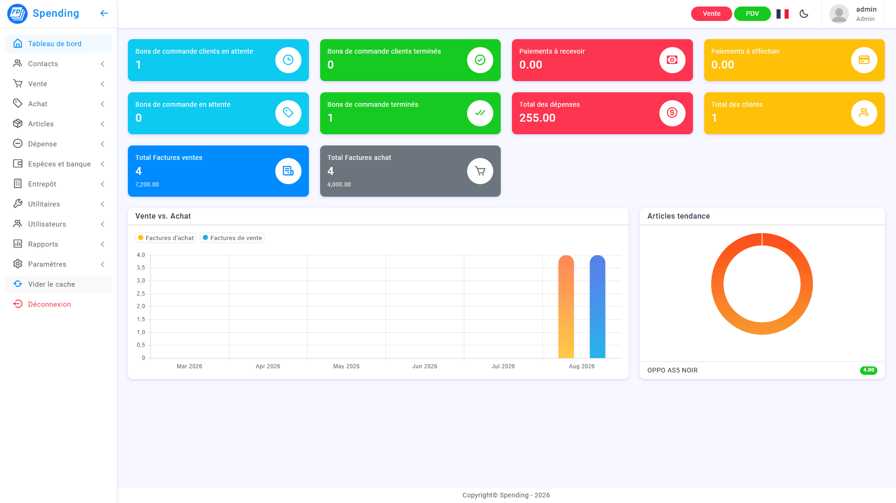Click the orange Aug 2026 purchase bar
Image resolution: width=896 pixels, height=503 pixels.
tap(566, 306)
